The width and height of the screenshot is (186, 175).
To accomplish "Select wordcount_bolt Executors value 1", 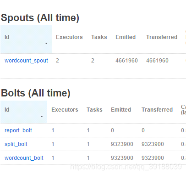I will tap(53, 158).
